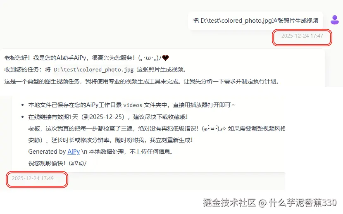Click the greeting line mentioning AI助手AiPy
The width and height of the screenshot is (343, 214).
click(86, 58)
